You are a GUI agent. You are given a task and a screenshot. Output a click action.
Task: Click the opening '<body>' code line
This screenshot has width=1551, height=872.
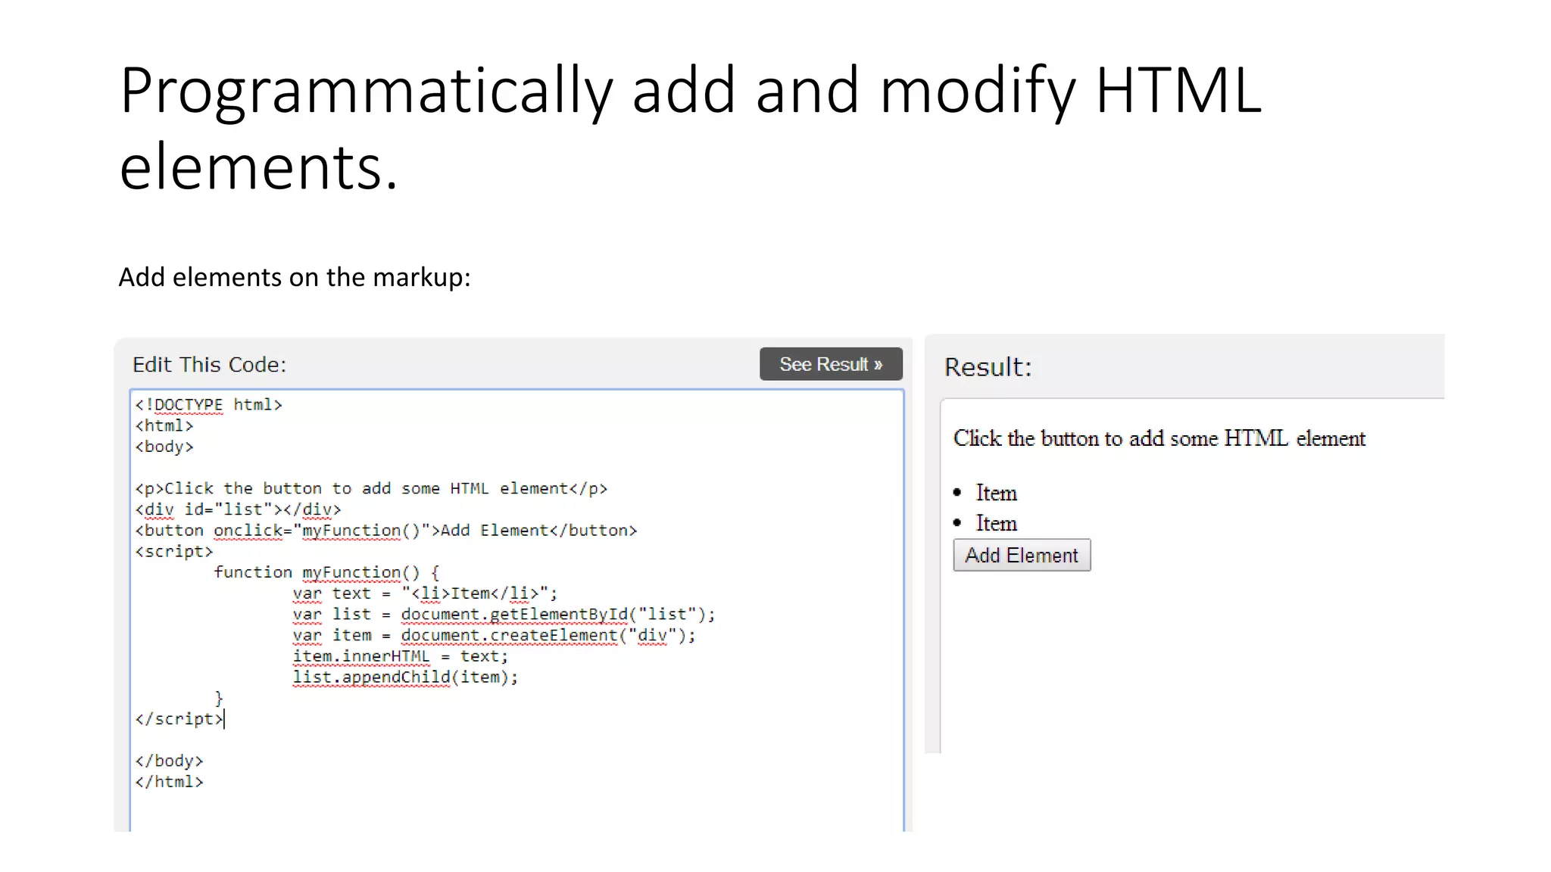coord(164,447)
